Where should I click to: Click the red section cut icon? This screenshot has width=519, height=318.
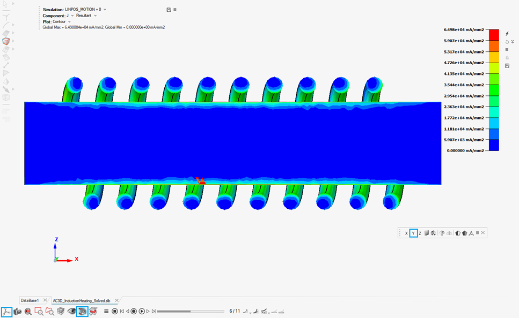[93, 312]
